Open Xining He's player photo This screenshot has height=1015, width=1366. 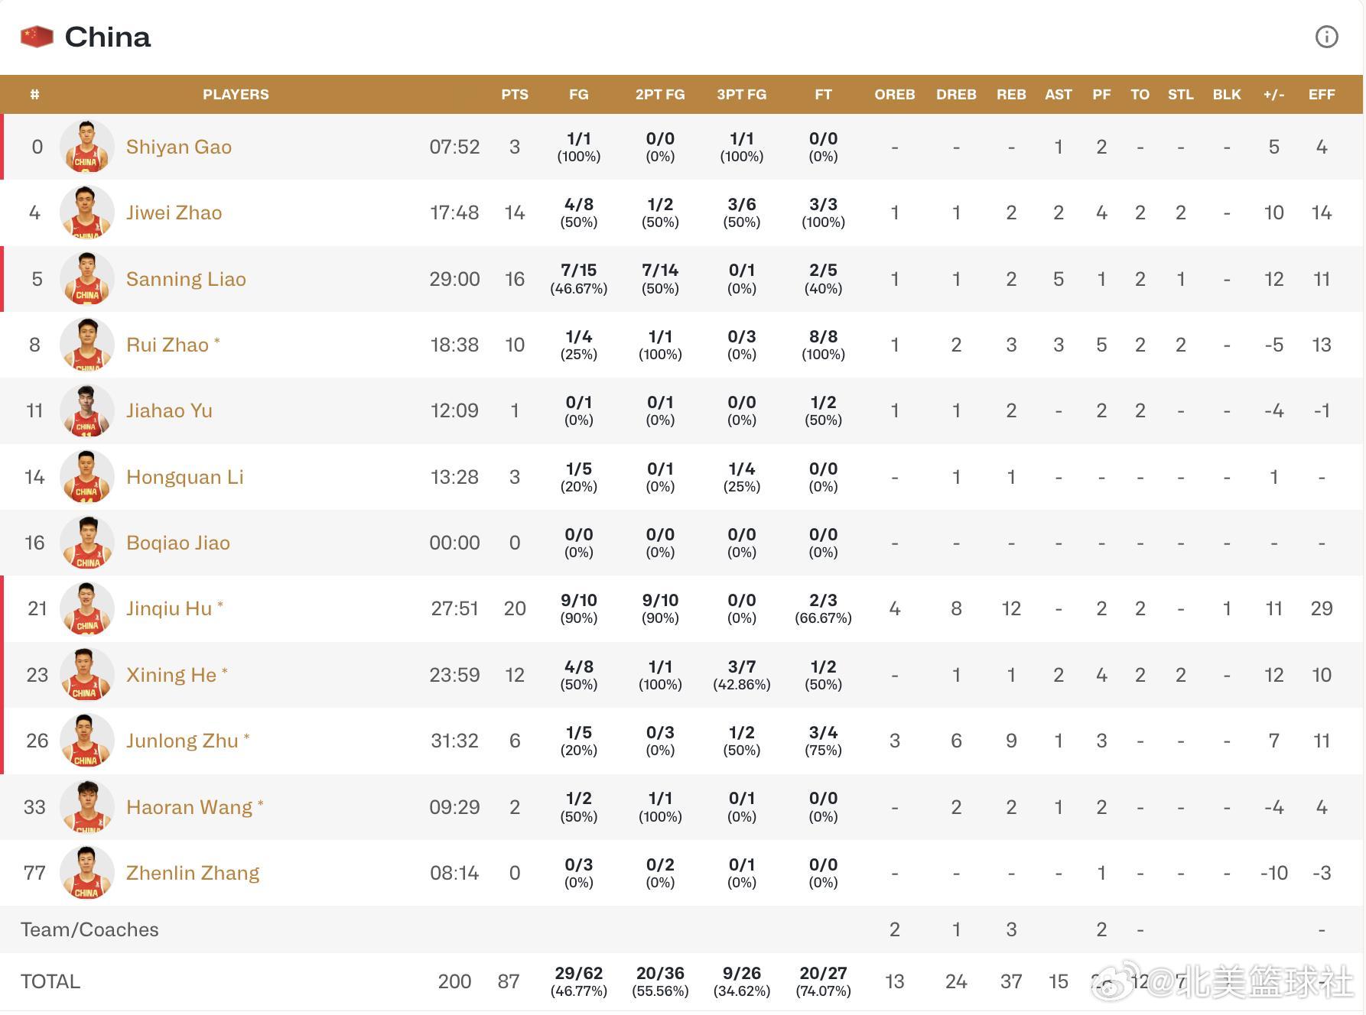[86, 675]
